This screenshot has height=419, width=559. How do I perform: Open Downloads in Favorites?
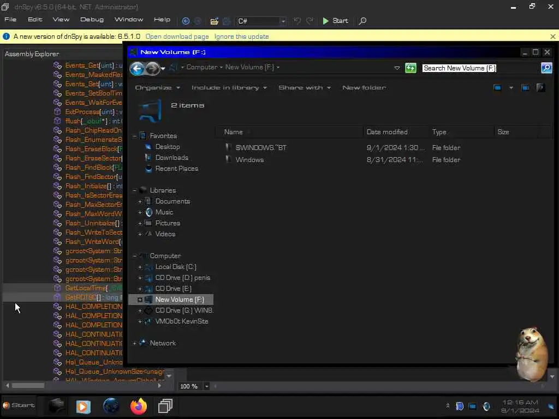[x=172, y=158]
